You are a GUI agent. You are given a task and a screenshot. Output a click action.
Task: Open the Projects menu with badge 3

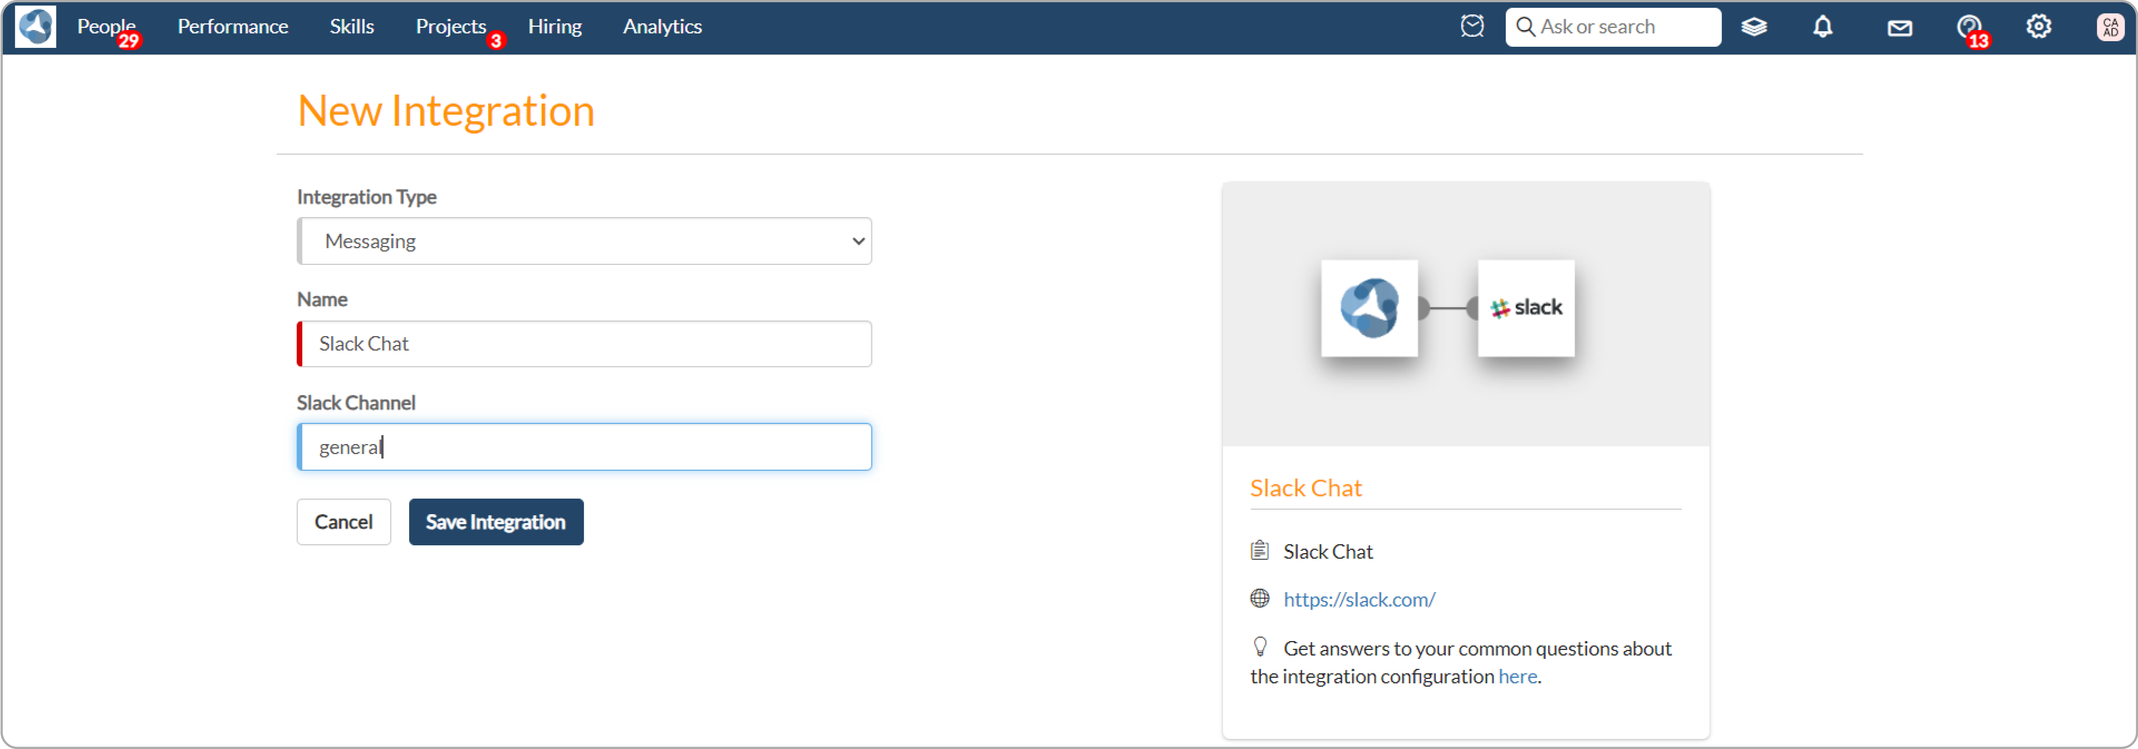pos(451,26)
